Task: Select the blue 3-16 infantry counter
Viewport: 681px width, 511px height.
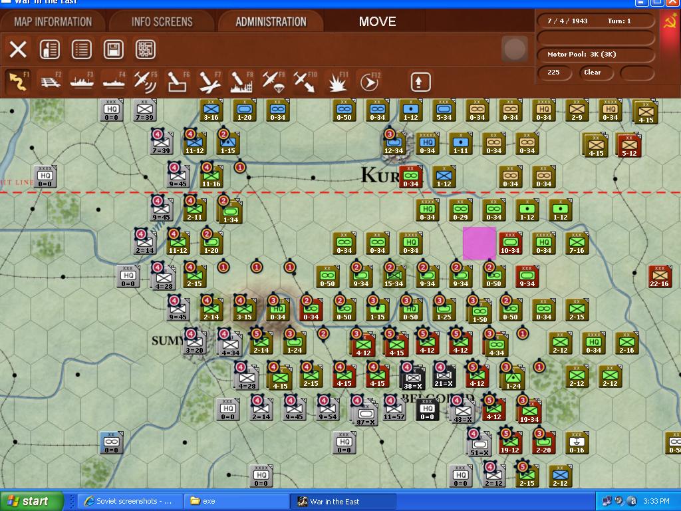Action: 211,110
